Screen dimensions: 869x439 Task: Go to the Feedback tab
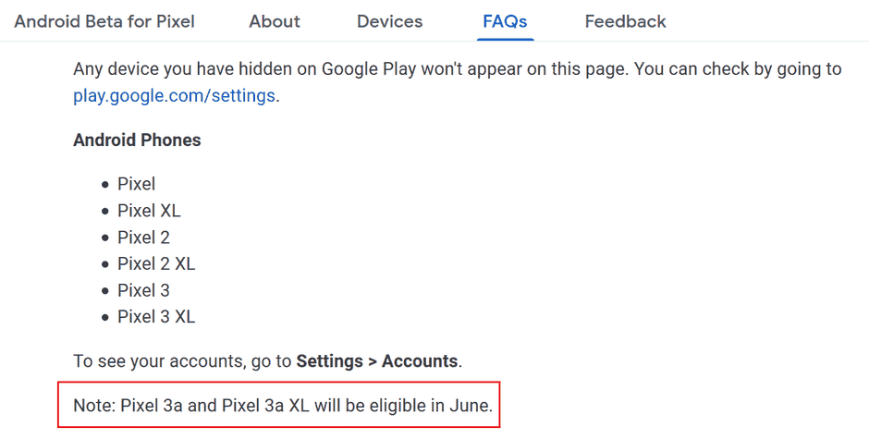point(625,21)
